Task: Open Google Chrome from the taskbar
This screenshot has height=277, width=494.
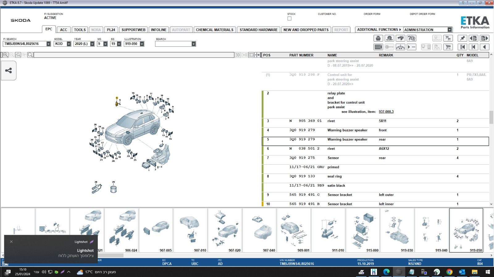Action: coord(449,272)
